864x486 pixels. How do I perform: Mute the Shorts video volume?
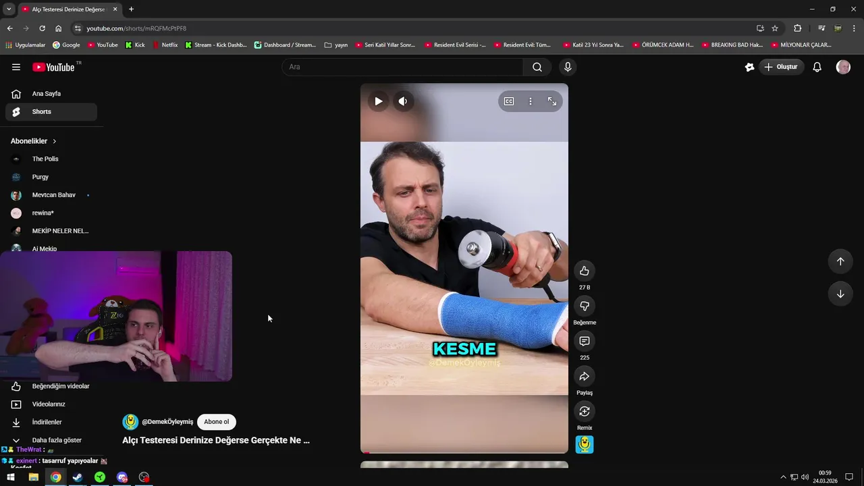(x=403, y=101)
